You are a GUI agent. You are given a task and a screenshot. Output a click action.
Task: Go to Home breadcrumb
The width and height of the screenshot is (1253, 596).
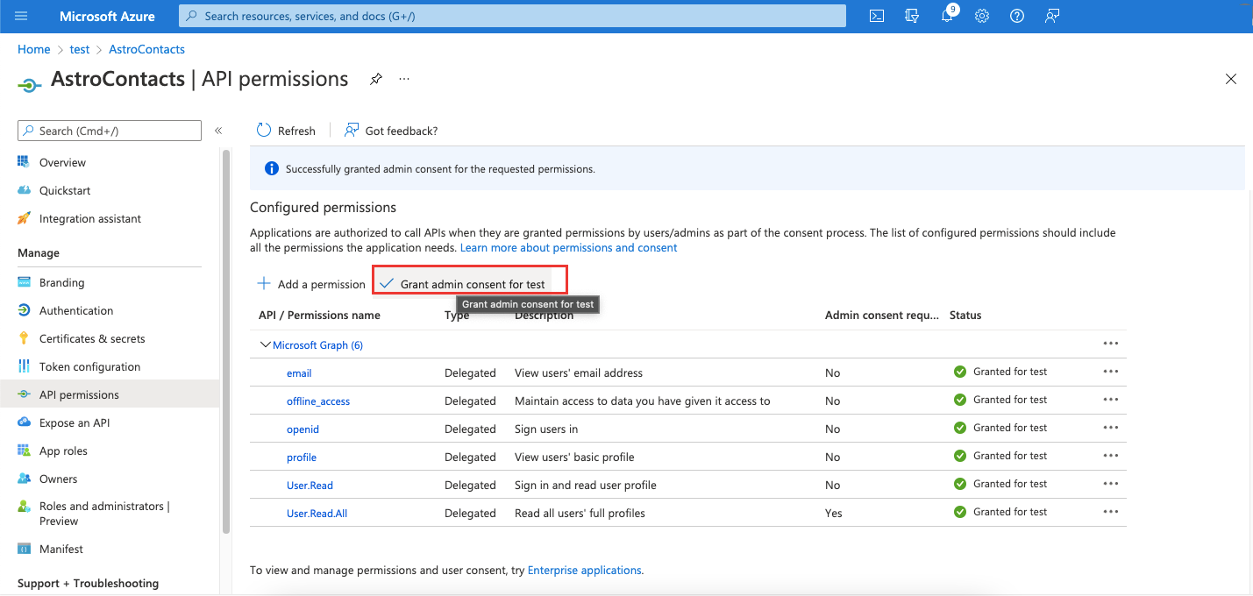pos(33,49)
